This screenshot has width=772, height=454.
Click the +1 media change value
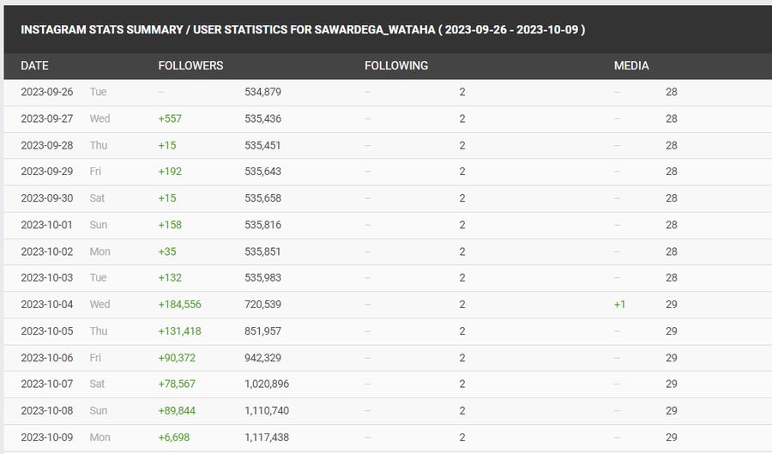tap(619, 305)
